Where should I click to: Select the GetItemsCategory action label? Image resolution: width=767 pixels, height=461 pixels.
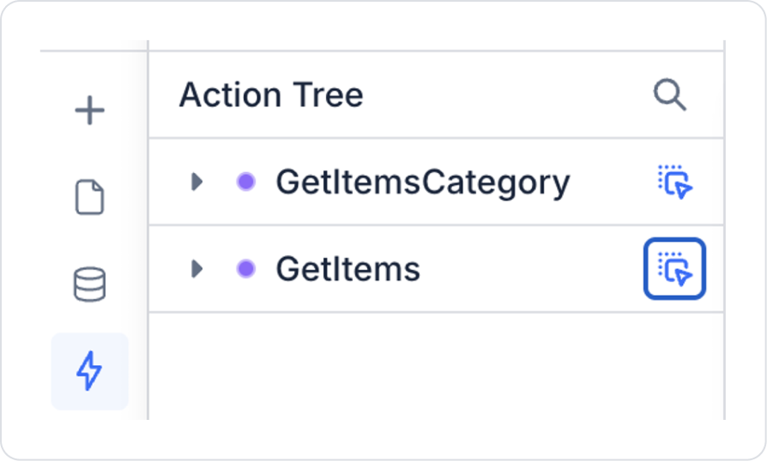pyautogui.click(x=422, y=183)
